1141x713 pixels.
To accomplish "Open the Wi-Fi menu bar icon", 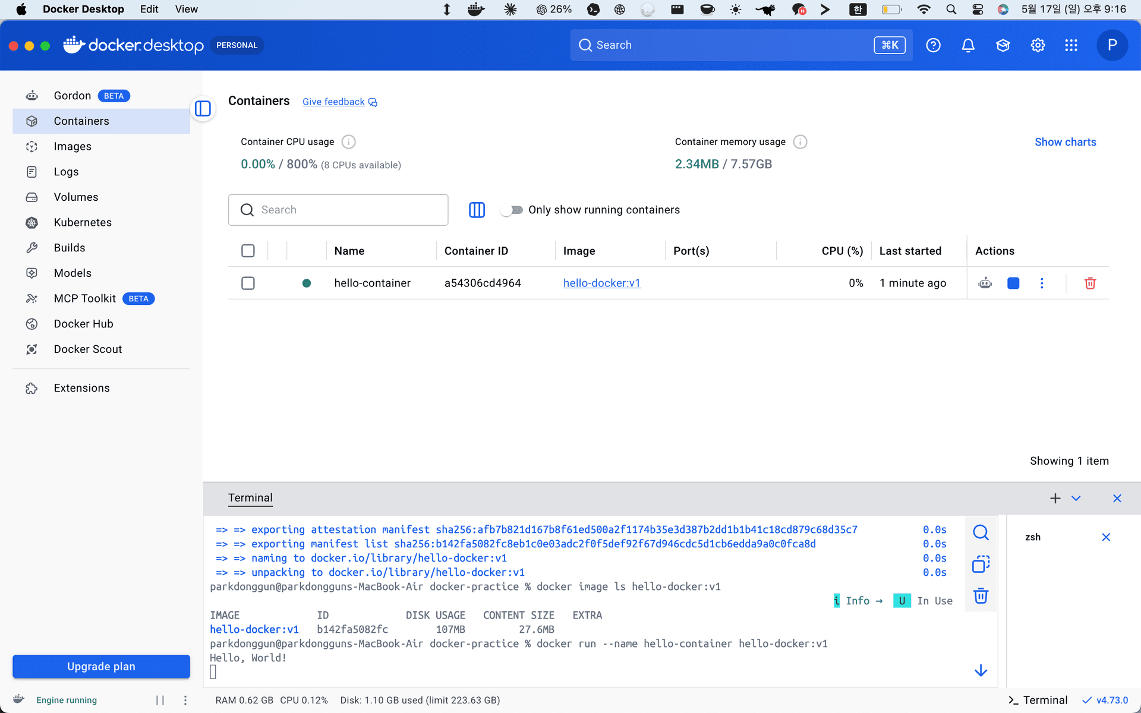I will (923, 10).
